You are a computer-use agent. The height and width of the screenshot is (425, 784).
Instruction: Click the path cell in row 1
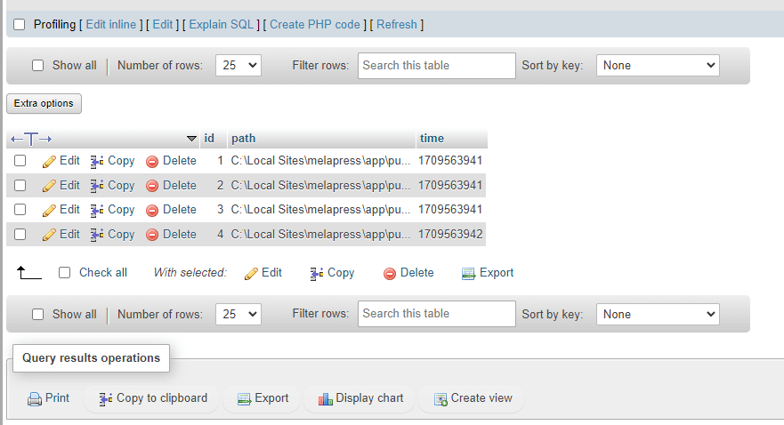tap(320, 161)
